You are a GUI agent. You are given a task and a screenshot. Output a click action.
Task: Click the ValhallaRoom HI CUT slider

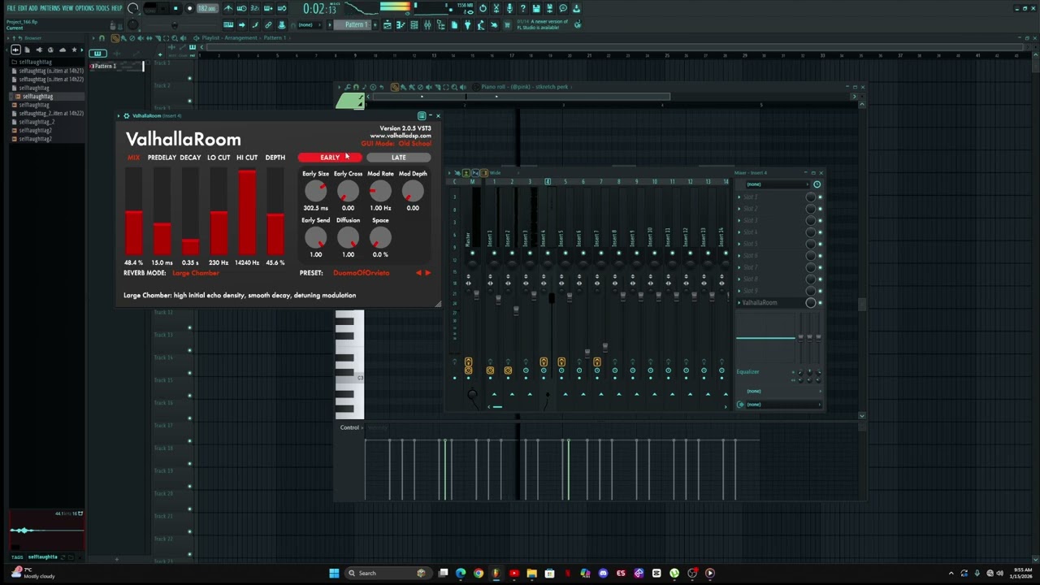(x=247, y=211)
